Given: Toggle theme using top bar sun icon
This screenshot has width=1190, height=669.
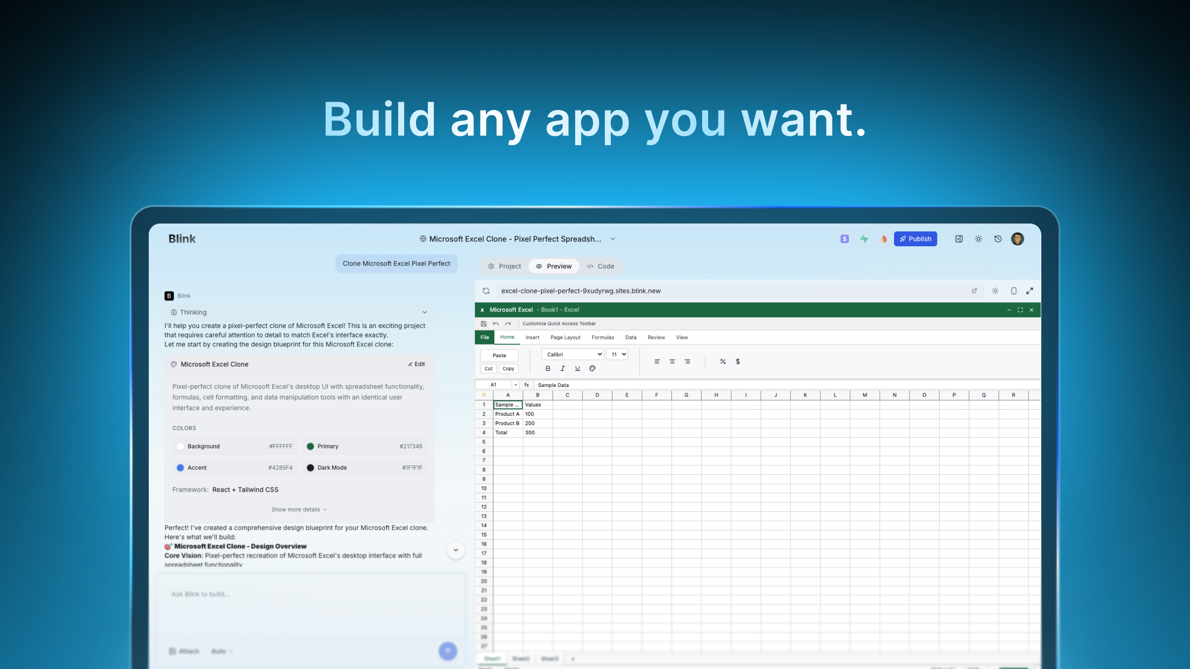Looking at the screenshot, I should point(978,239).
